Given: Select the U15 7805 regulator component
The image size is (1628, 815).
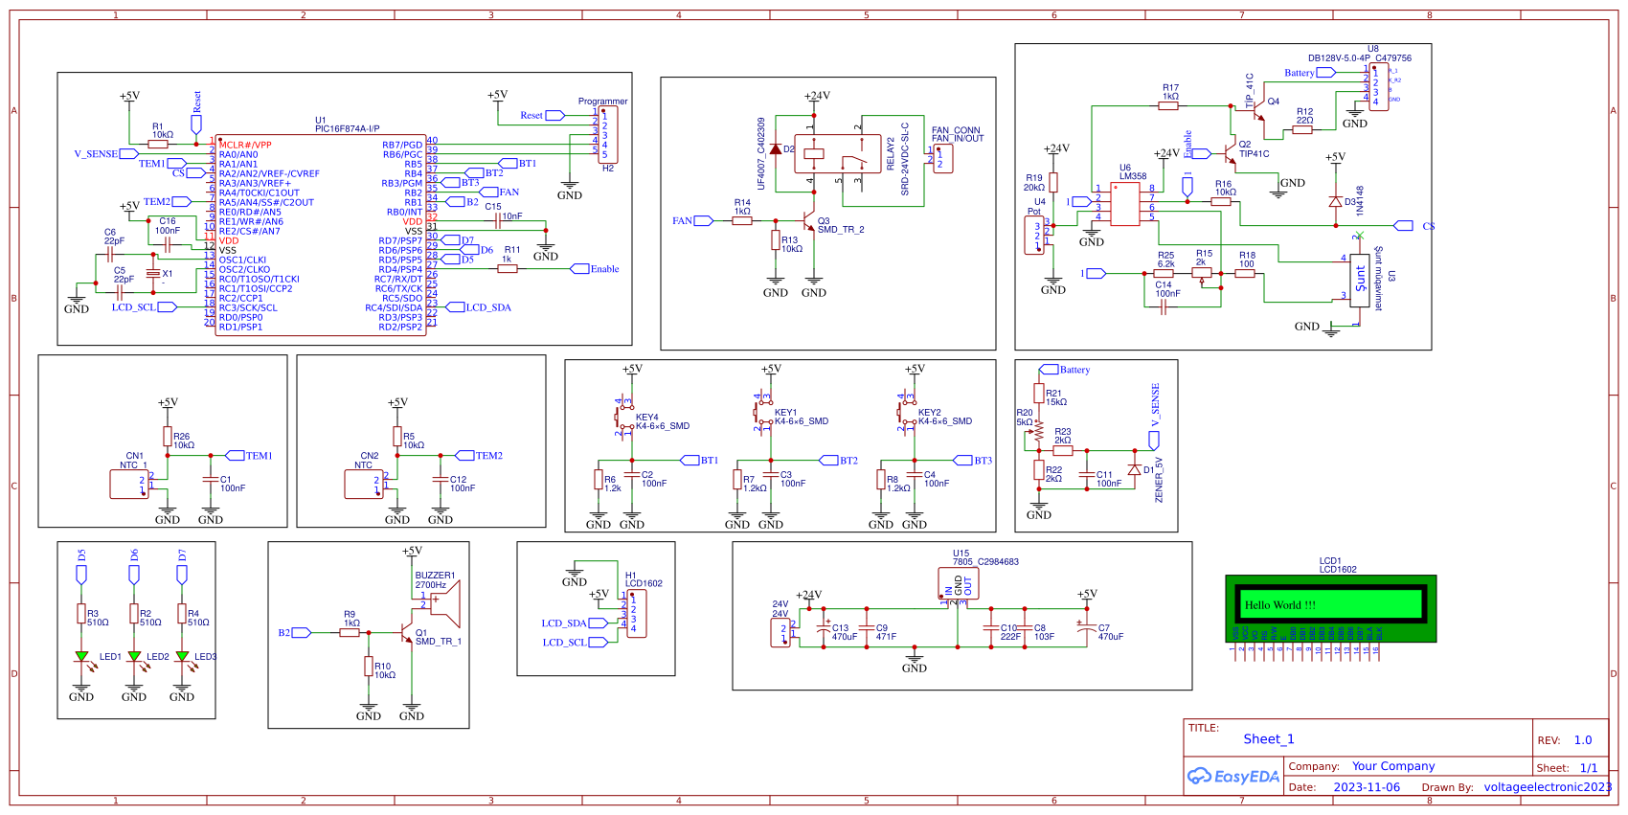Looking at the screenshot, I should point(958,583).
